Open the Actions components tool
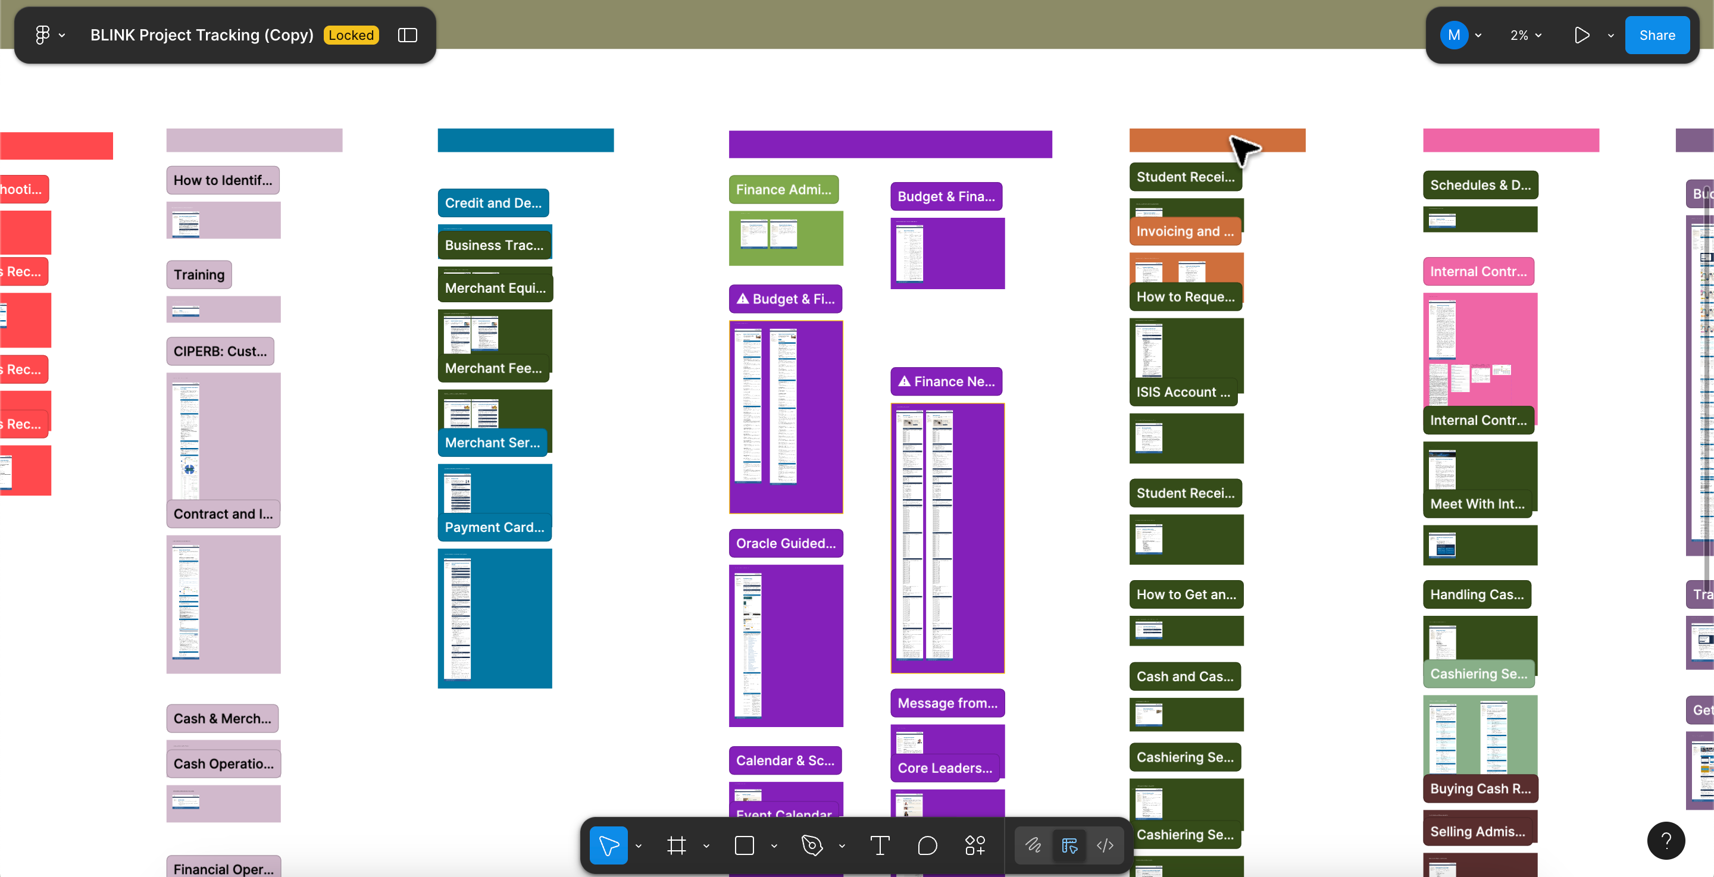Screen dimensions: 1714x877 [x=975, y=845]
